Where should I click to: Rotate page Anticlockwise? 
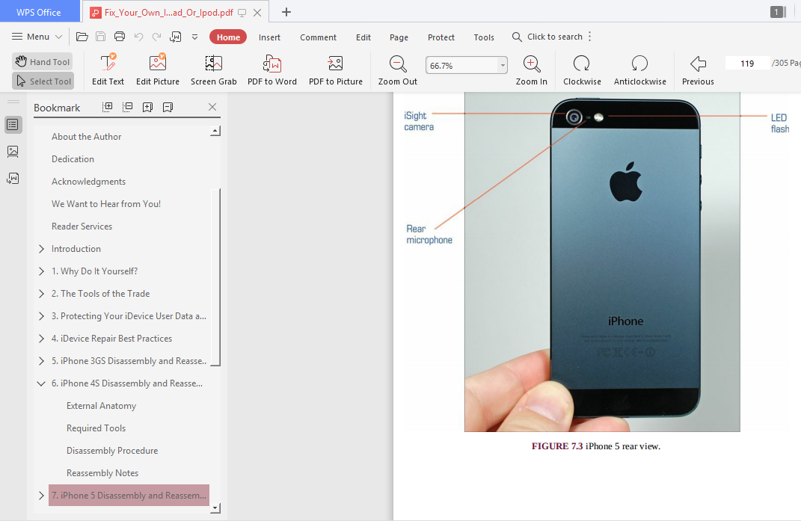click(639, 70)
